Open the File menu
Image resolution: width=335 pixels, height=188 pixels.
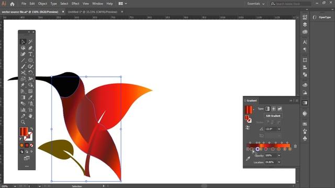[x=24, y=4]
